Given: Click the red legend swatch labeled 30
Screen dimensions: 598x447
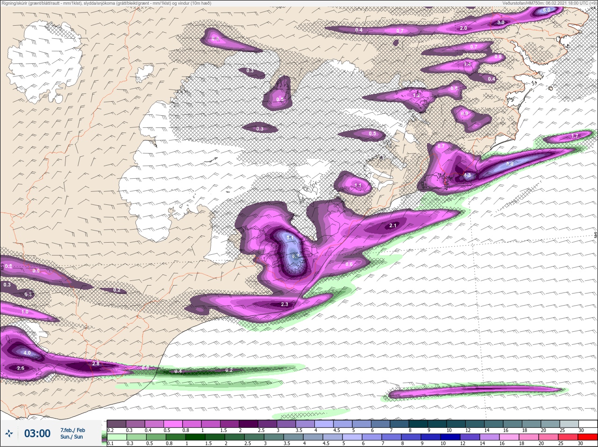Looking at the screenshot, I should click(x=588, y=437).
